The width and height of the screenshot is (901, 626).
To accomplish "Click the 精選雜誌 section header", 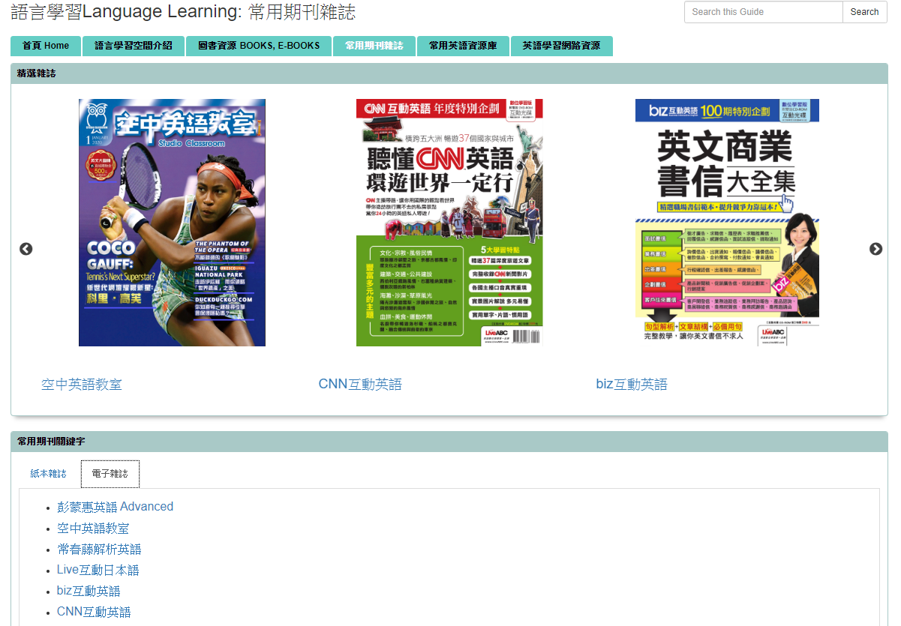I will click(449, 73).
